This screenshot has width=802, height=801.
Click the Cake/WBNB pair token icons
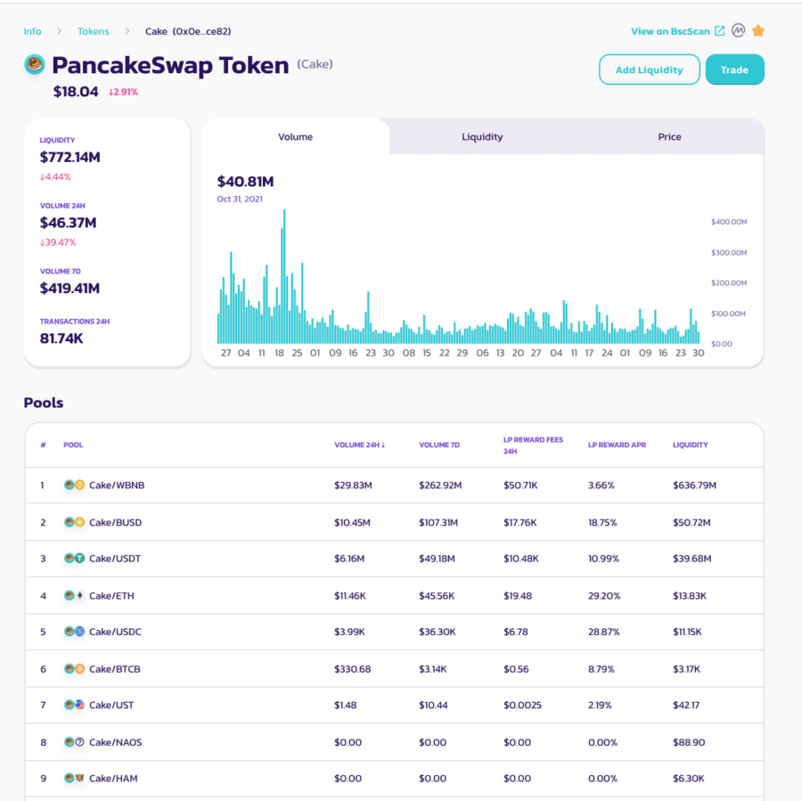[74, 486]
